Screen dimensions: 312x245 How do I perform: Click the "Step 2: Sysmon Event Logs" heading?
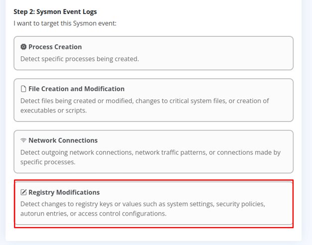pyautogui.click(x=55, y=12)
